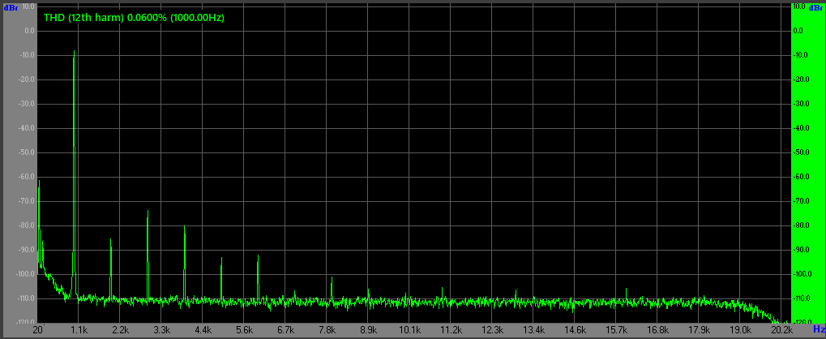The height and width of the screenshot is (339, 826).
Task: Click the blue Hz label at bottom-right
Action: point(817,330)
